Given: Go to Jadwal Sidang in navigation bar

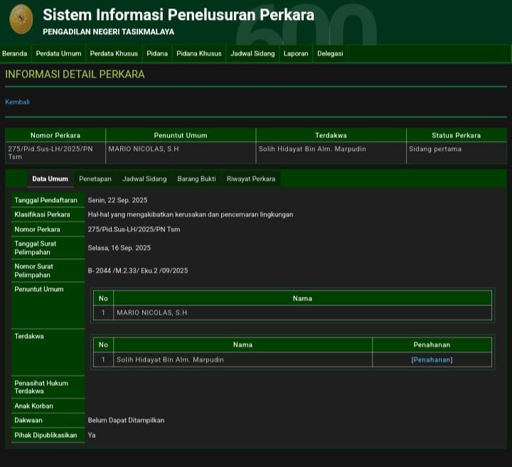Looking at the screenshot, I should [252, 53].
